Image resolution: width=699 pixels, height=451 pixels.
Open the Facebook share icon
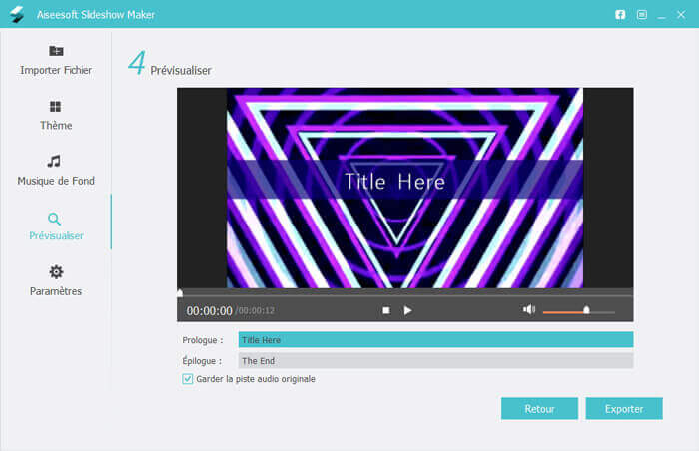pos(620,15)
